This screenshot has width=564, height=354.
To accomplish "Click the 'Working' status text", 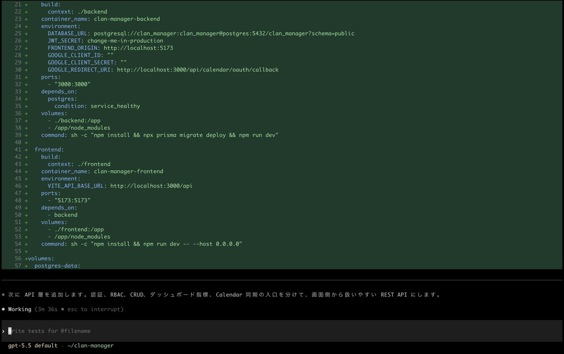I will click(x=20, y=309).
